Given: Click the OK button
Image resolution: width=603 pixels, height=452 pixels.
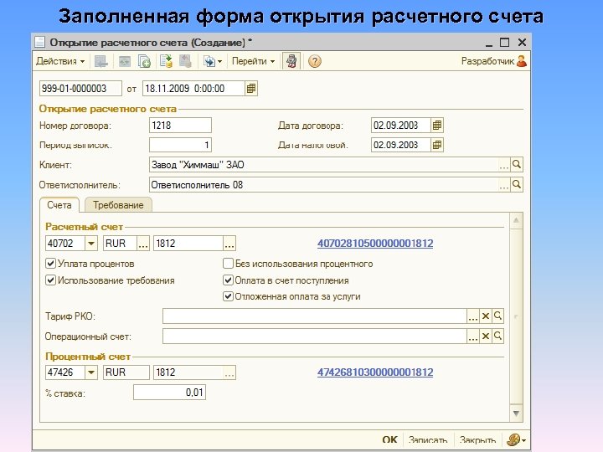Looking at the screenshot, I should click(390, 439).
